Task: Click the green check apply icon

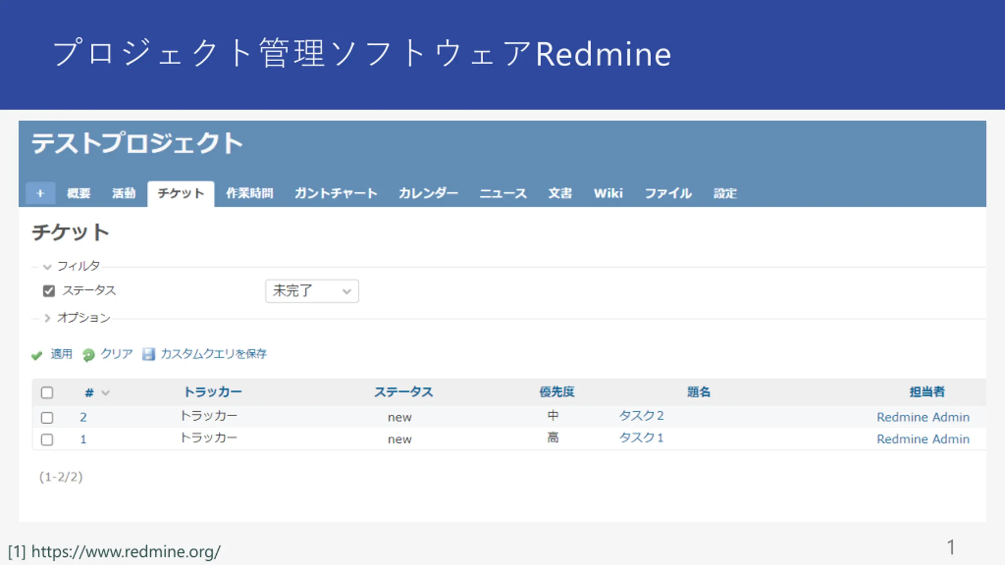Action: pos(37,355)
